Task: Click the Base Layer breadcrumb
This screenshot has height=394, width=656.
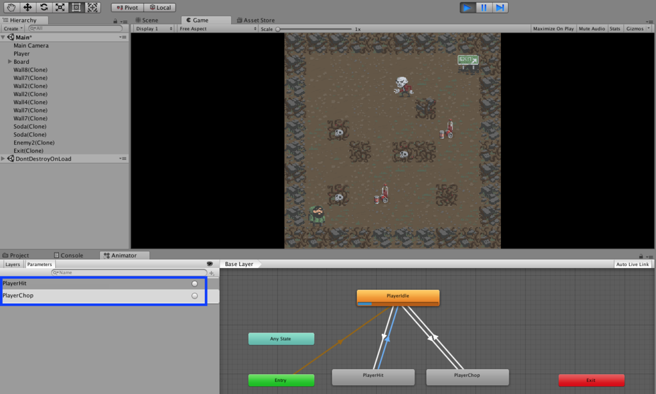Action: (239, 264)
